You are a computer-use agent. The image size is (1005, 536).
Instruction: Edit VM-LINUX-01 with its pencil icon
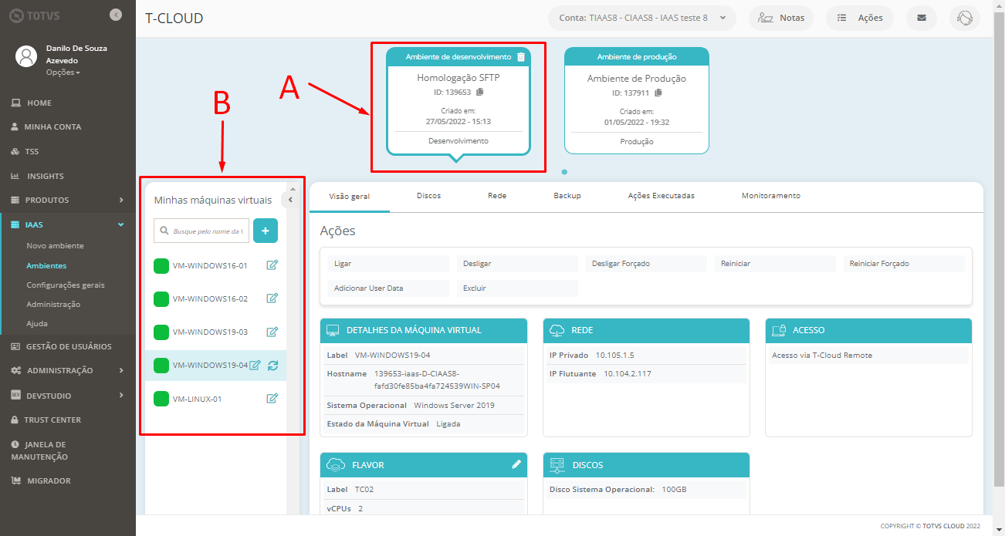[272, 399]
